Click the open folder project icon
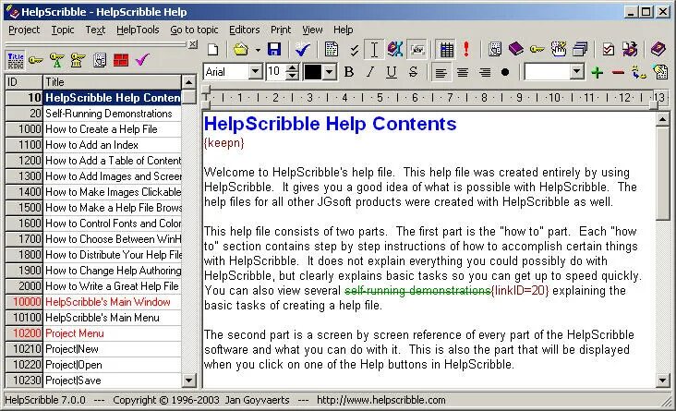This screenshot has height=411, width=676. coord(241,49)
